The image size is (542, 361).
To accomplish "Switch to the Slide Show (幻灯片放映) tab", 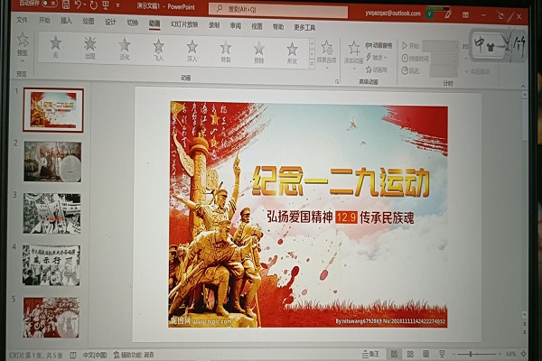I will point(182,23).
